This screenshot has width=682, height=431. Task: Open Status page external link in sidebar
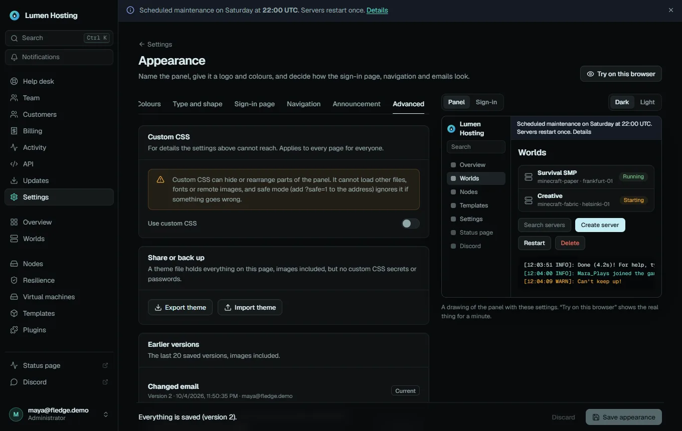(x=59, y=365)
